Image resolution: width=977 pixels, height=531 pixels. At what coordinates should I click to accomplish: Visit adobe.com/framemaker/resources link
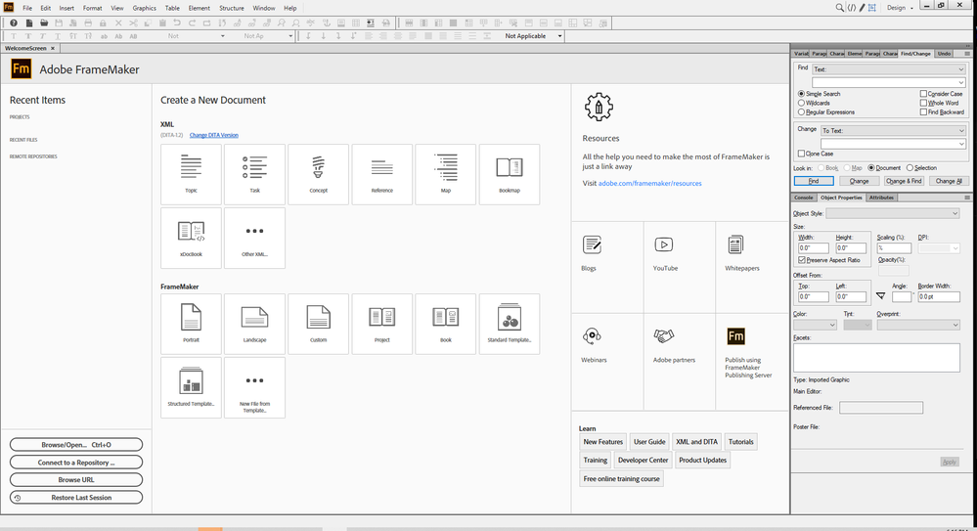(650, 183)
